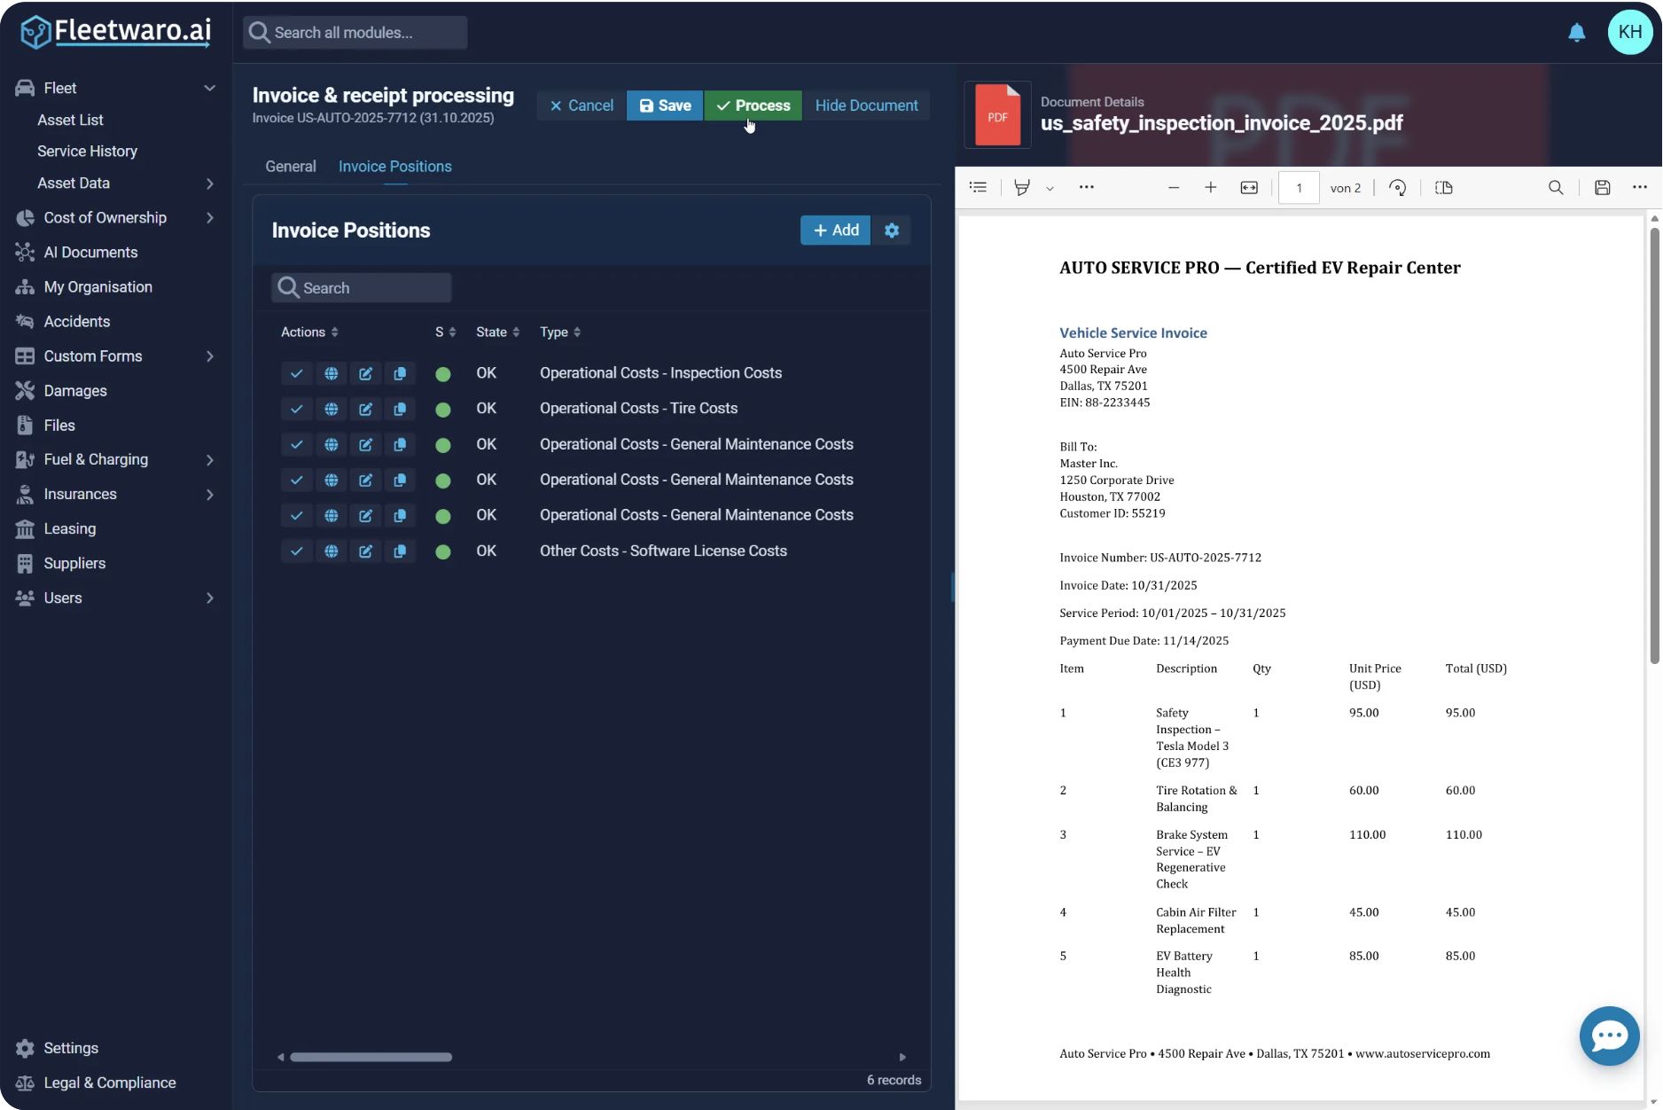1663x1110 pixels.
Task: Open Legal & Compliance
Action: click(x=110, y=1083)
